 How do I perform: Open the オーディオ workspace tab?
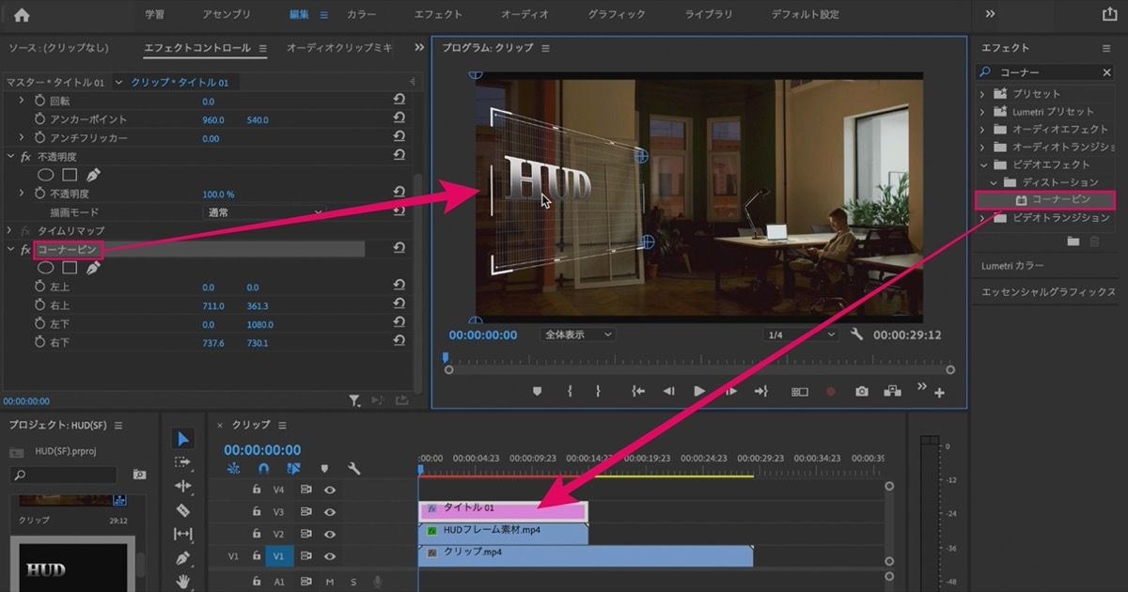click(525, 15)
